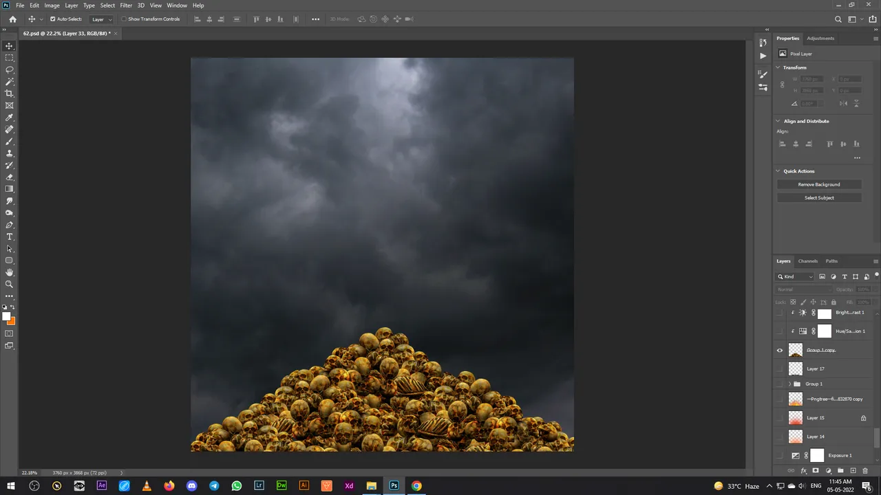This screenshot has width=881, height=495.
Task: Select the Crop tool
Action: (x=10, y=93)
